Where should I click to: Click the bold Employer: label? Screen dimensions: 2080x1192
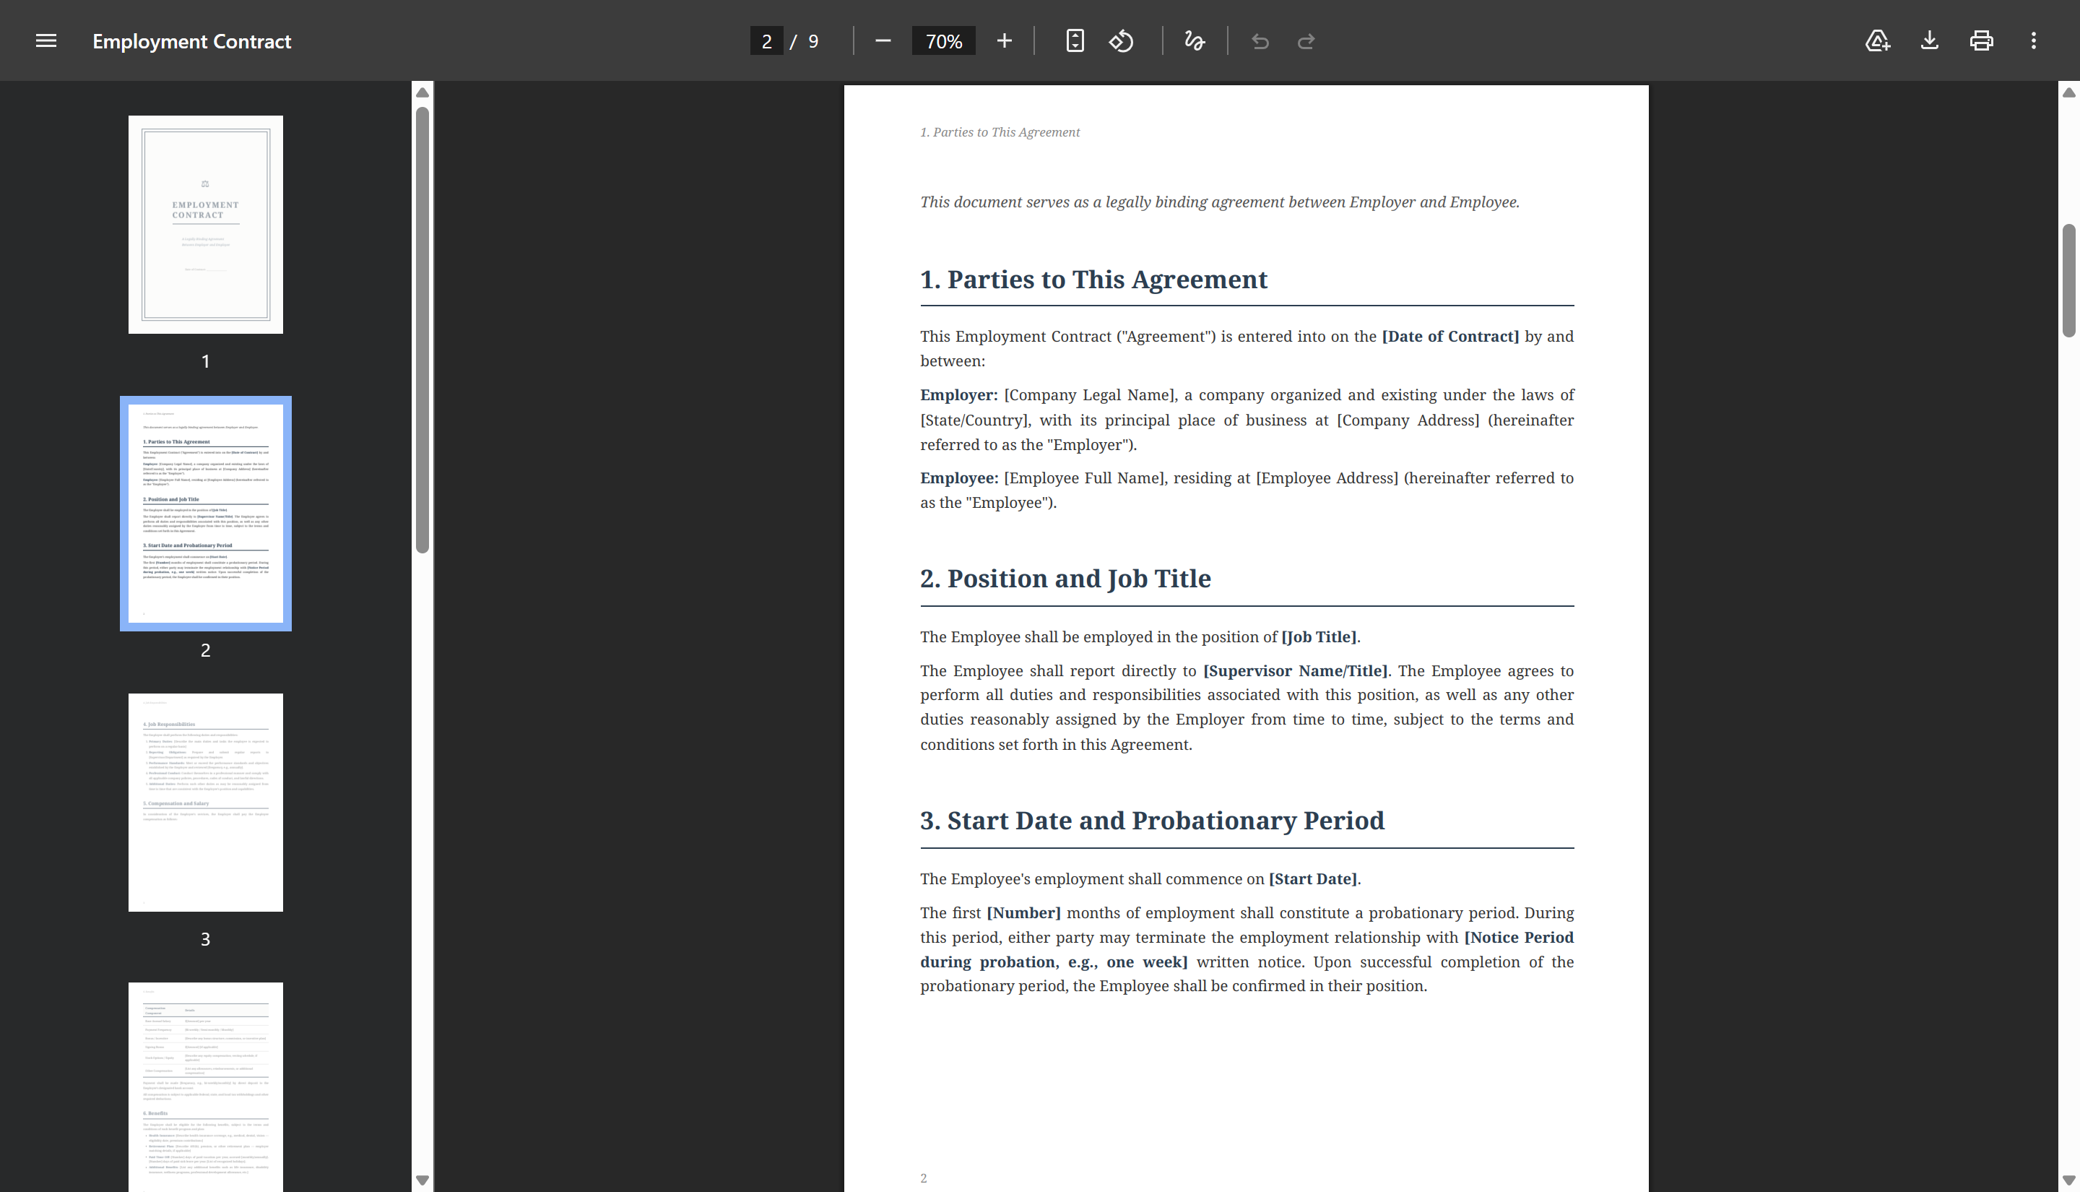pyautogui.click(x=958, y=395)
